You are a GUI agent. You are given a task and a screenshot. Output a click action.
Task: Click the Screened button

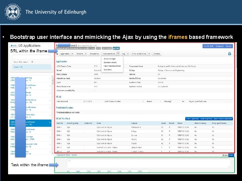[219, 46]
